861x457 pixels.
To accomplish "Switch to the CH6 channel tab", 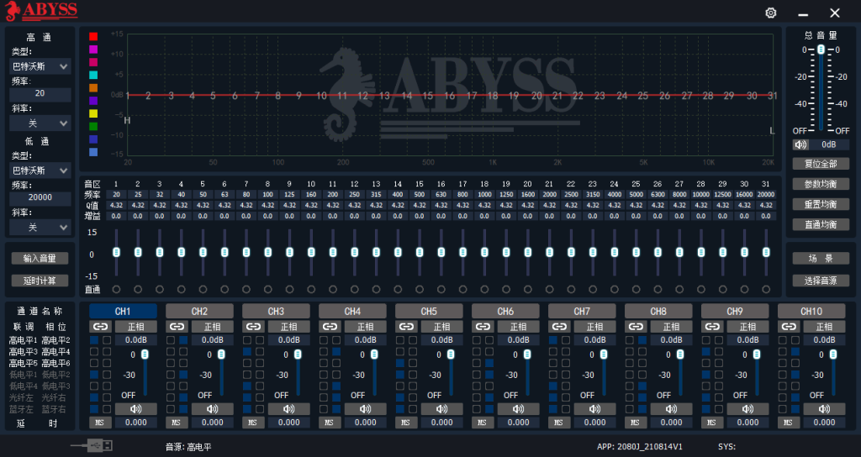I will tap(505, 312).
